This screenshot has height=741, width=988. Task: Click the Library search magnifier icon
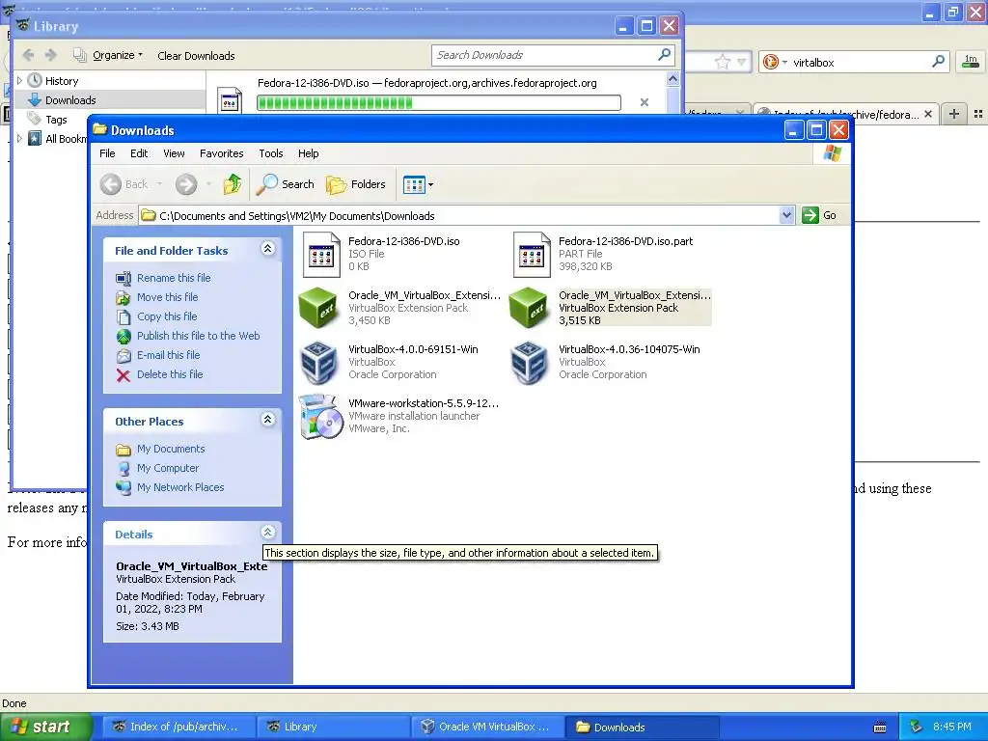664,55
